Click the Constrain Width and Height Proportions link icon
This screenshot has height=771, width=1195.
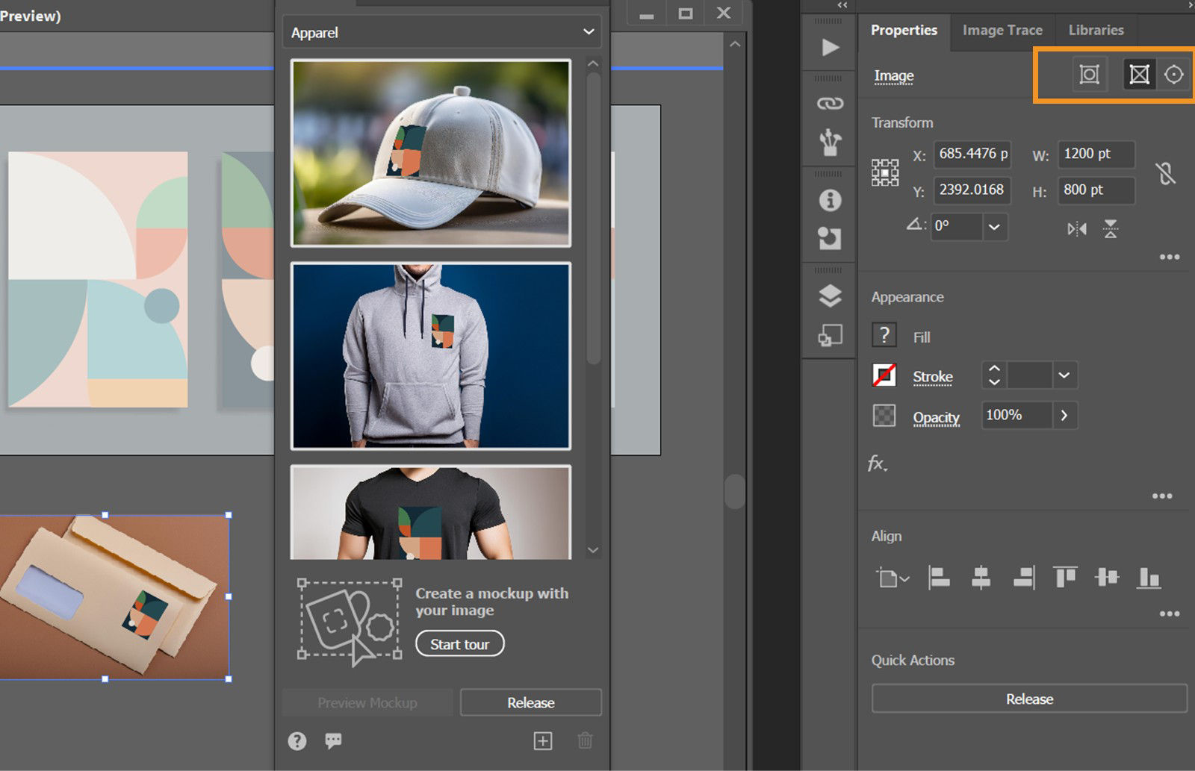pyautogui.click(x=1166, y=172)
